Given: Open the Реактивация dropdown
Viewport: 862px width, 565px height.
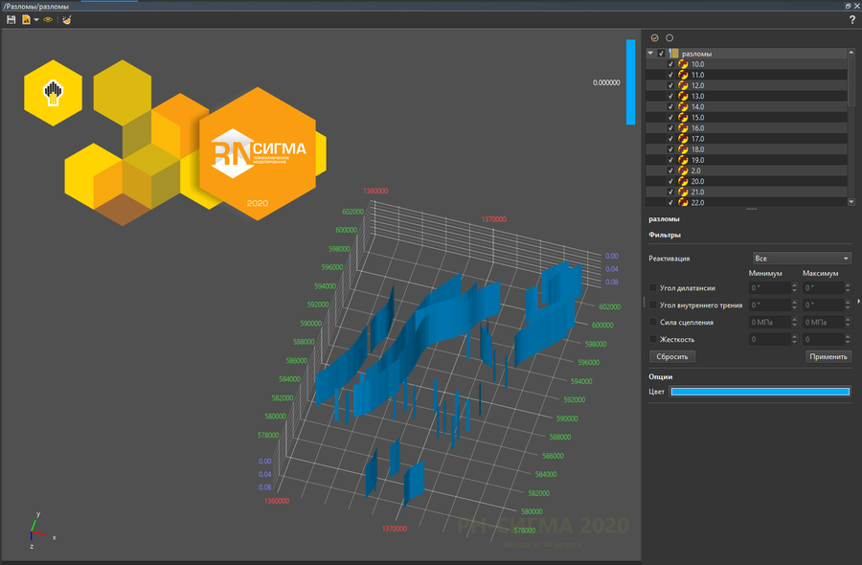Looking at the screenshot, I should (802, 259).
